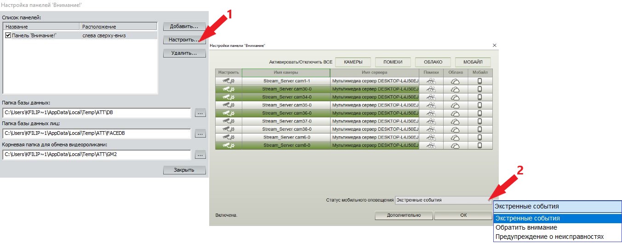Click the КАМЕРЫ activate-all button
Screen dimensions: 622x243
(x=353, y=62)
